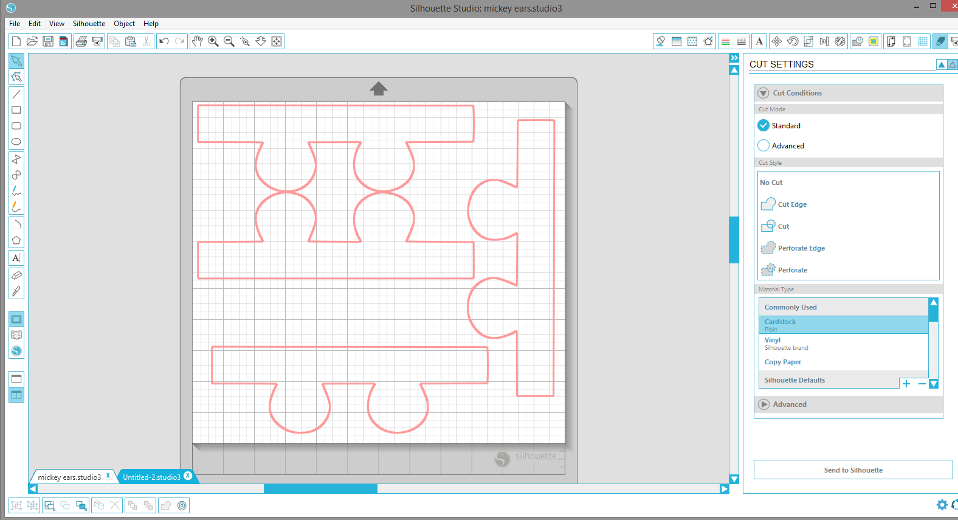
Task: Open the Edit menu
Action: click(35, 24)
